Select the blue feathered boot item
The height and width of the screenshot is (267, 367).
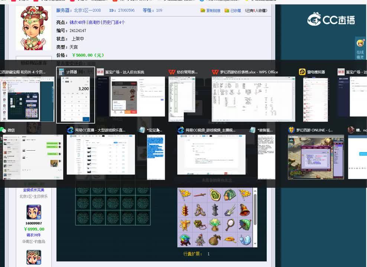coord(244,240)
